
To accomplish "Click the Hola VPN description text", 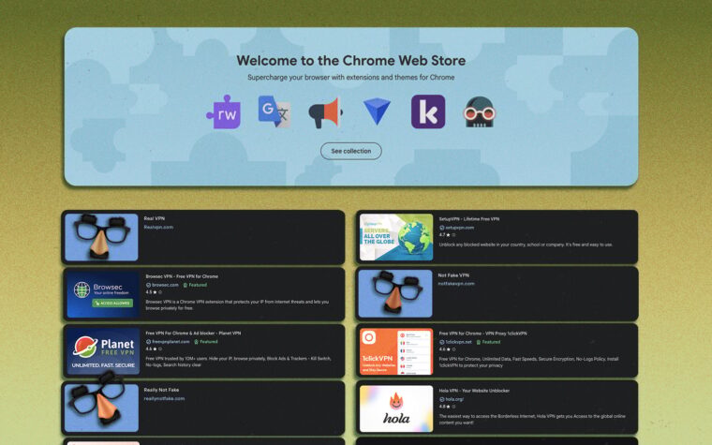I will pyautogui.click(x=532, y=419).
